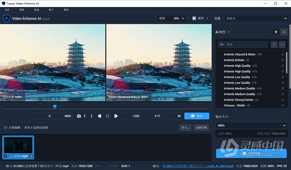Select Artemis Aliased & Moire v10 model

click(242, 54)
